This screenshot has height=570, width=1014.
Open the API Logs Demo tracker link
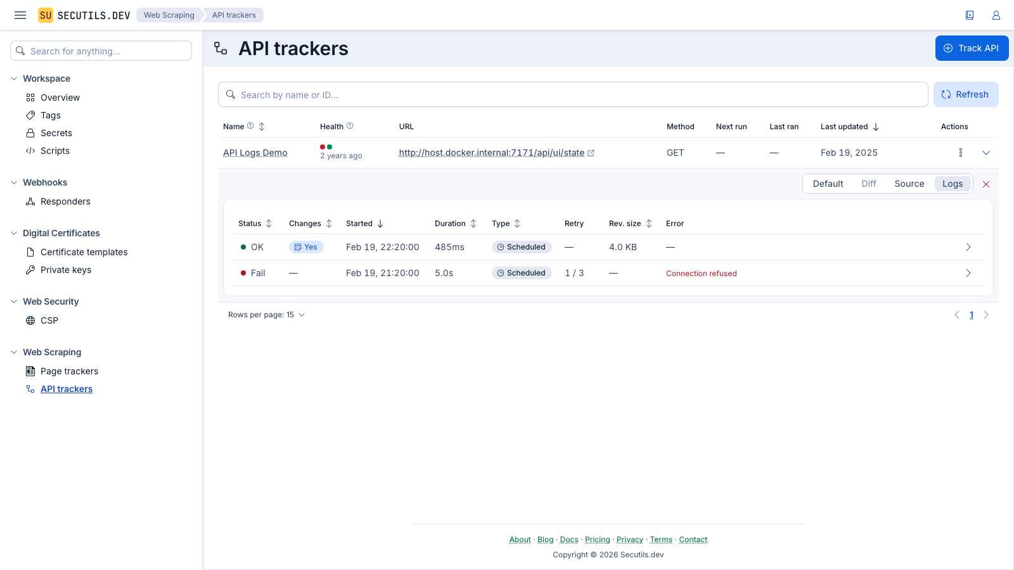coord(255,153)
